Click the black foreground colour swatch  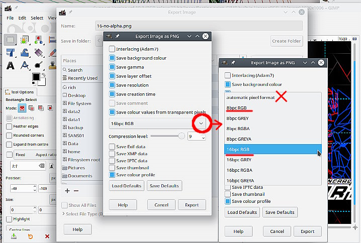click(x=36, y=77)
